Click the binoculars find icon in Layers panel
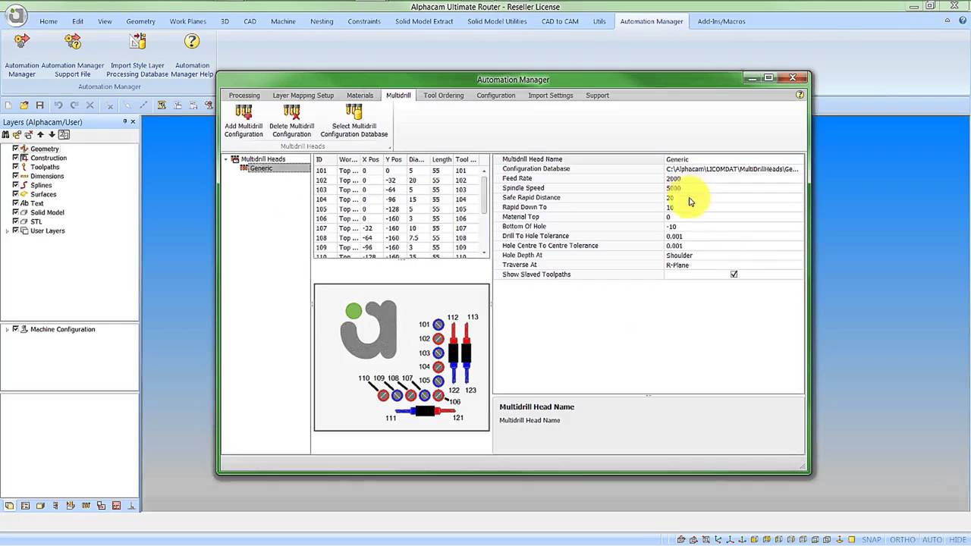Image resolution: width=971 pixels, height=546 pixels. (6, 134)
